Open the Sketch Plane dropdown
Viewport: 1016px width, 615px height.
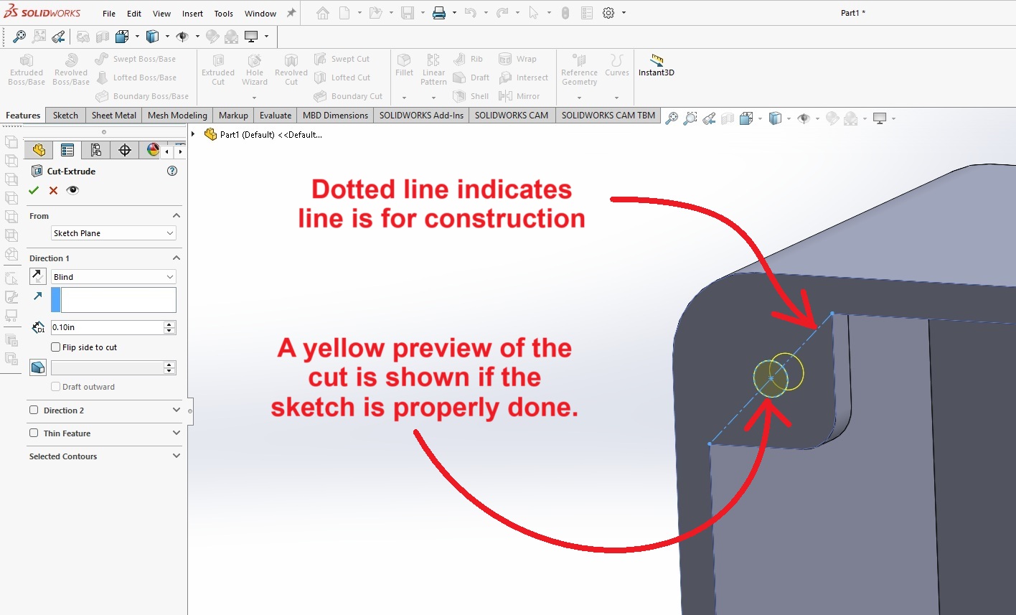(113, 233)
